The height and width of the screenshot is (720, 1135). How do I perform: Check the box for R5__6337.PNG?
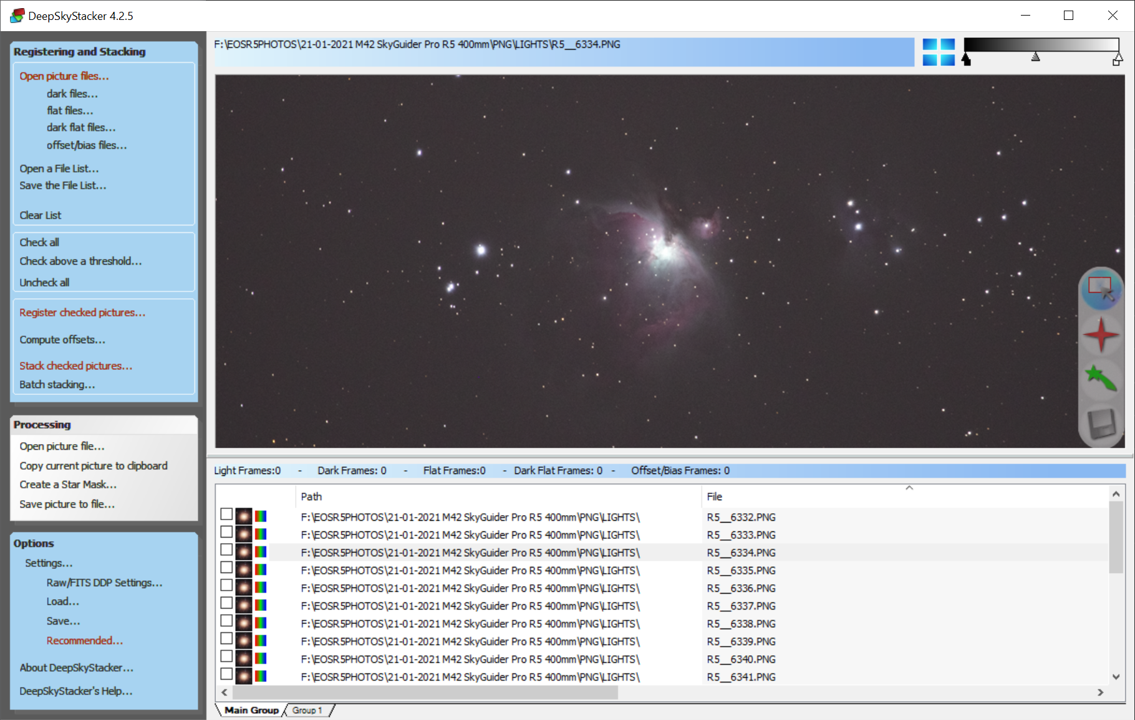tap(226, 603)
